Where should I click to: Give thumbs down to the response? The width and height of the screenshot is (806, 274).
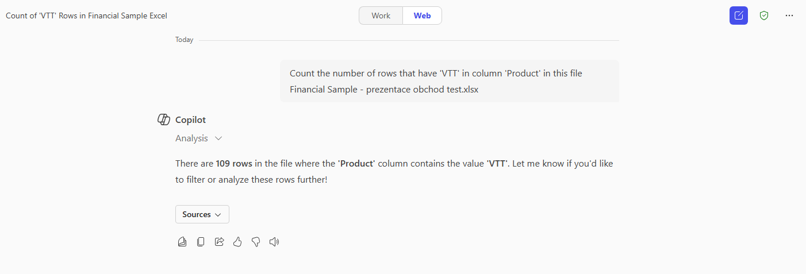click(x=256, y=242)
